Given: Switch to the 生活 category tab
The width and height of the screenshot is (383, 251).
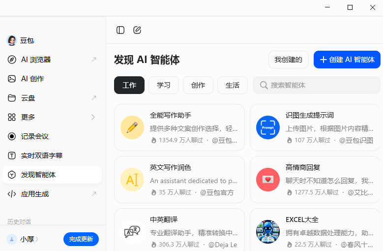Looking at the screenshot, I should [233, 85].
